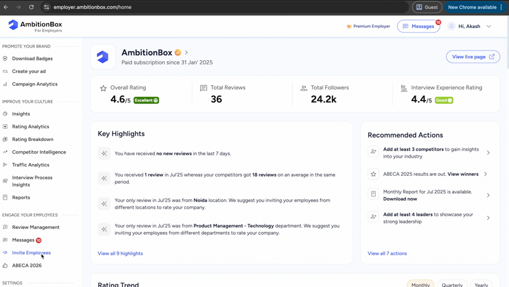Select the Monthly rating trend option
The width and height of the screenshot is (509, 287).
tap(420, 284)
